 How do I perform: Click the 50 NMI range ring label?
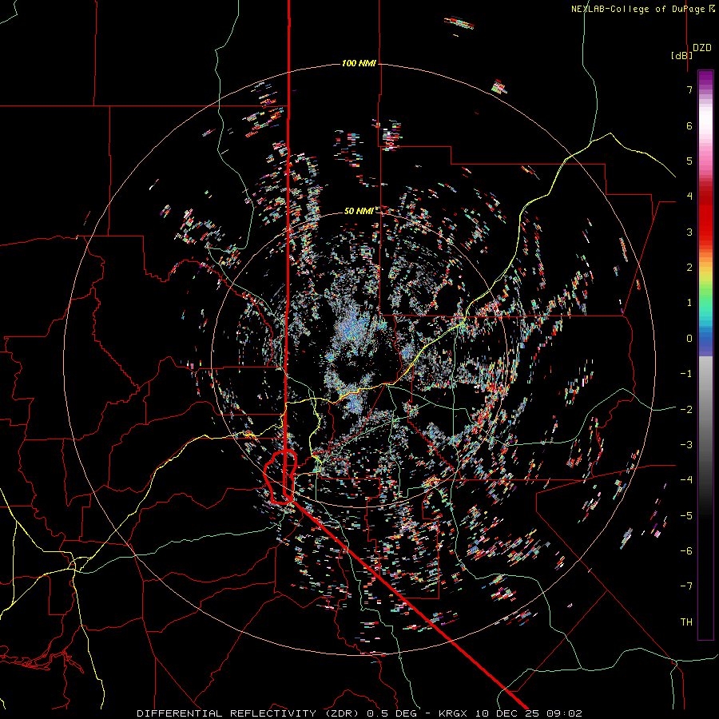[x=359, y=211]
